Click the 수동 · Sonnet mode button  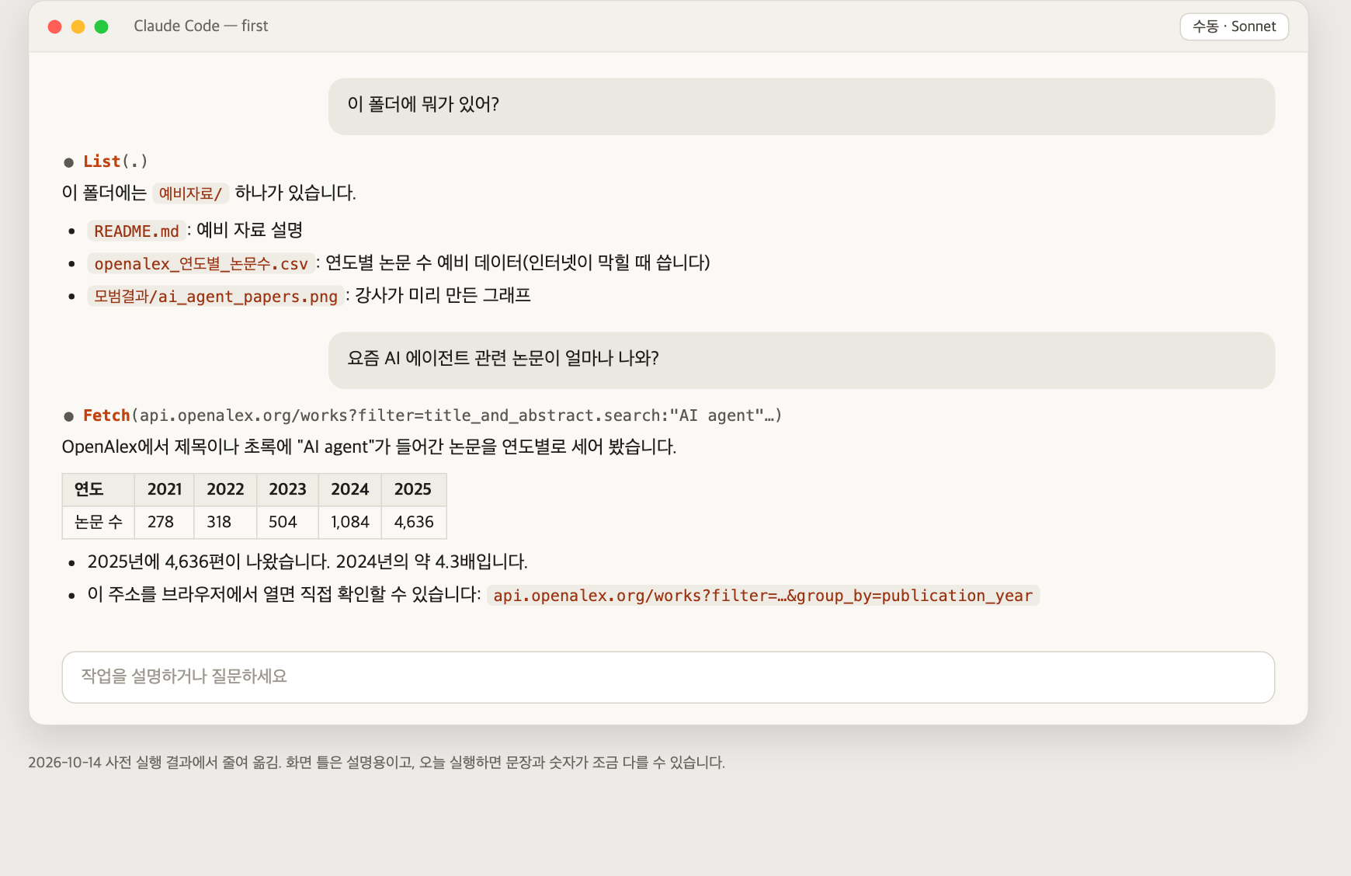click(1234, 26)
